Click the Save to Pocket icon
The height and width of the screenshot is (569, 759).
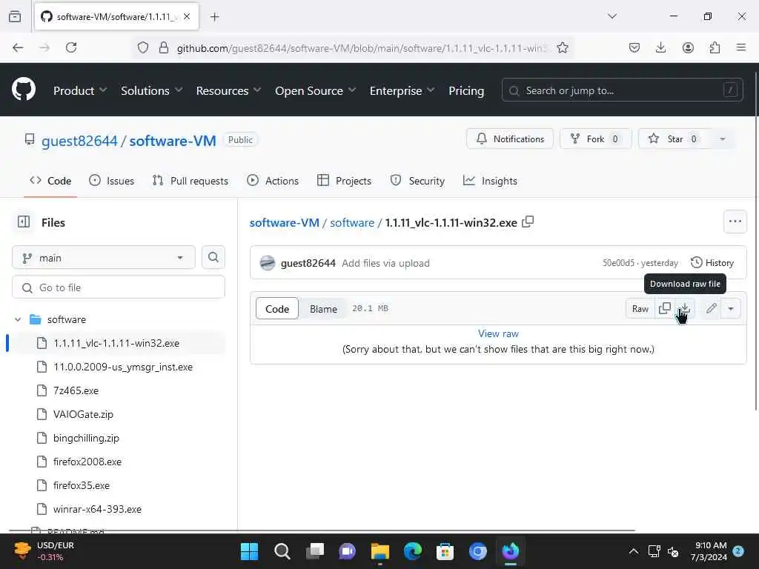(634, 47)
